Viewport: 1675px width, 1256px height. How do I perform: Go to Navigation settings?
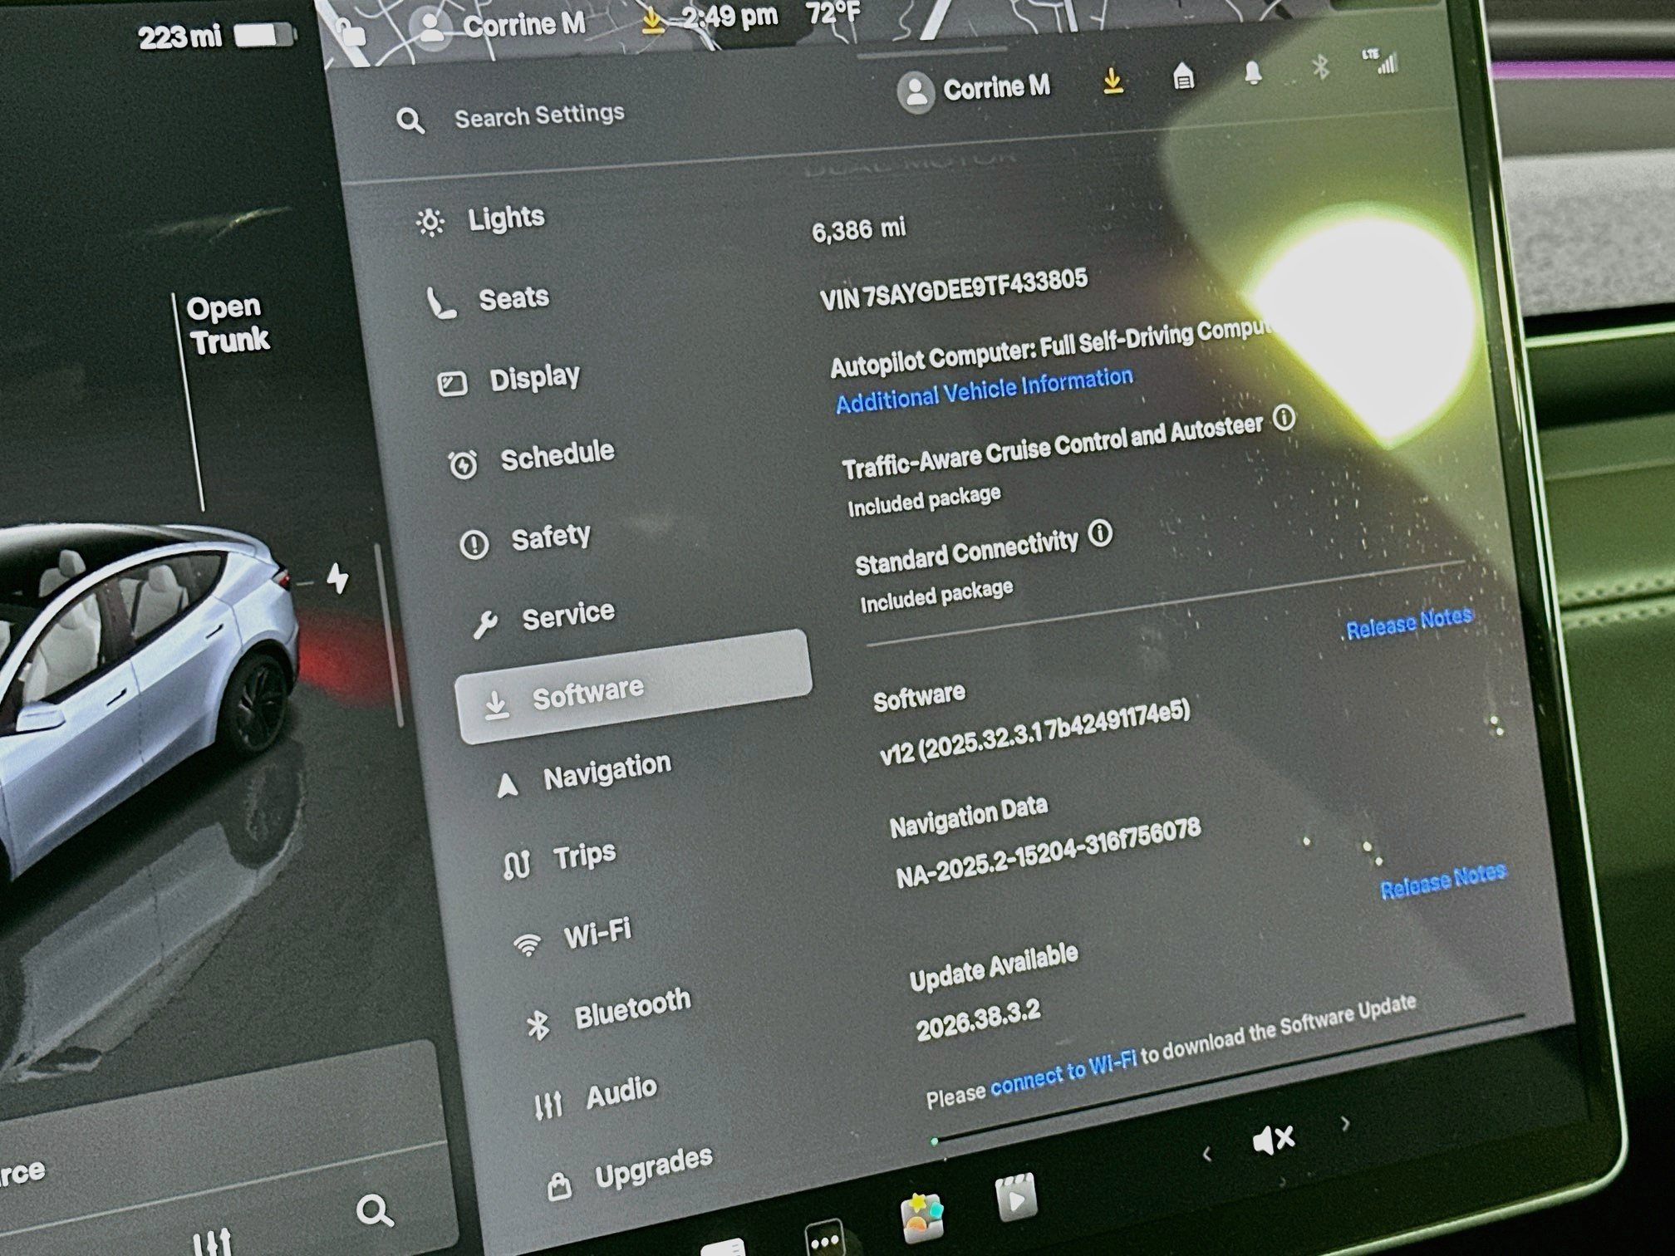point(582,774)
